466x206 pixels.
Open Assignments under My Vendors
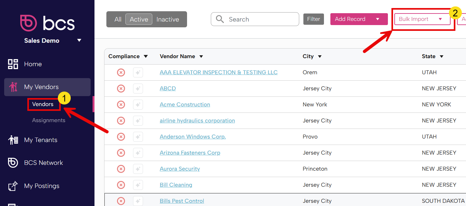pyautogui.click(x=49, y=120)
